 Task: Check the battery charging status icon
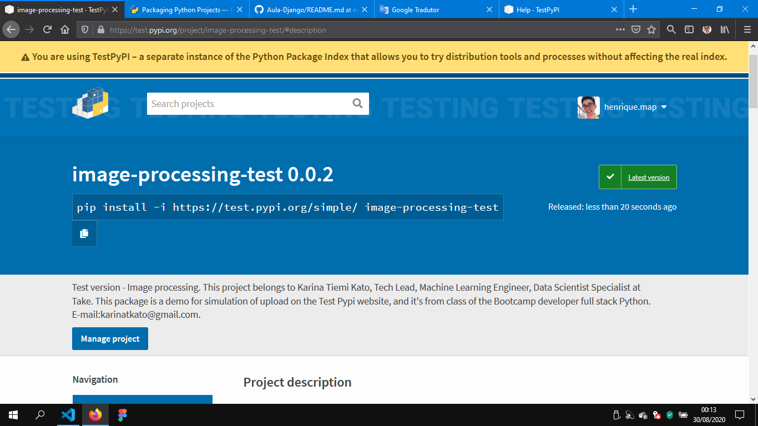point(684,415)
